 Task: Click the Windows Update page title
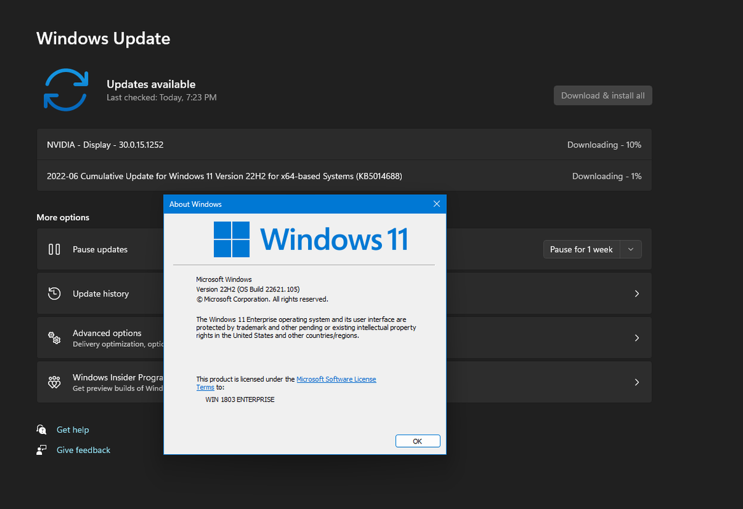(x=103, y=38)
